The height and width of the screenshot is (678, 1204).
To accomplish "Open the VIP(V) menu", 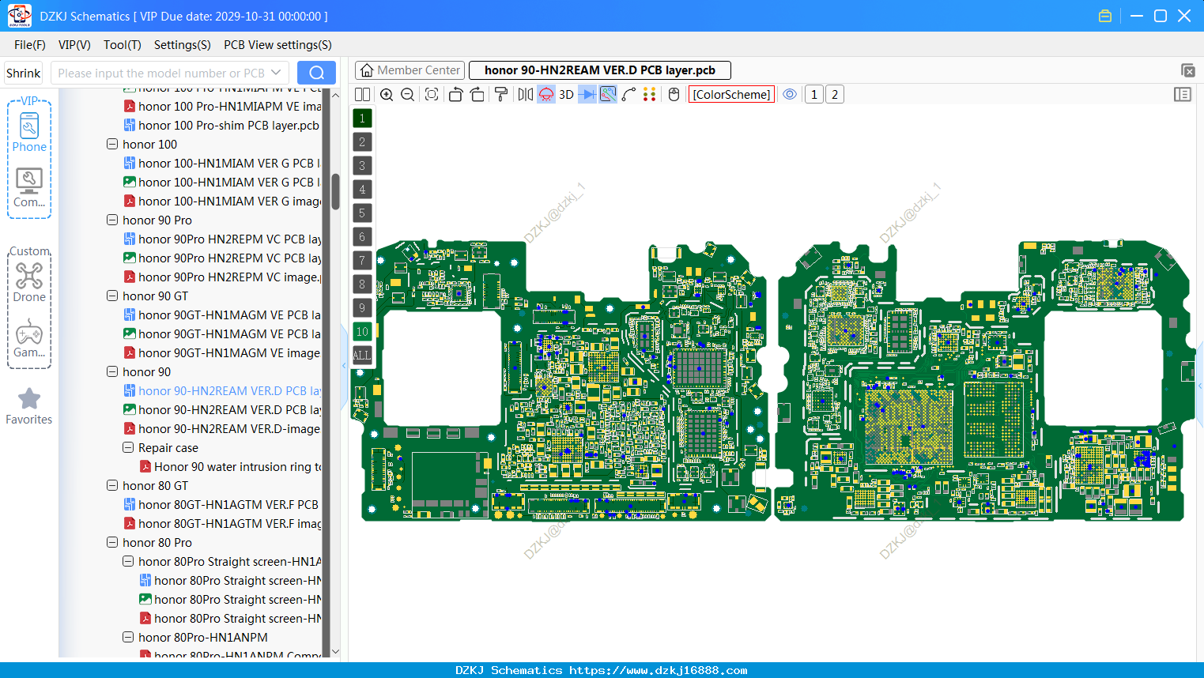I will (74, 45).
